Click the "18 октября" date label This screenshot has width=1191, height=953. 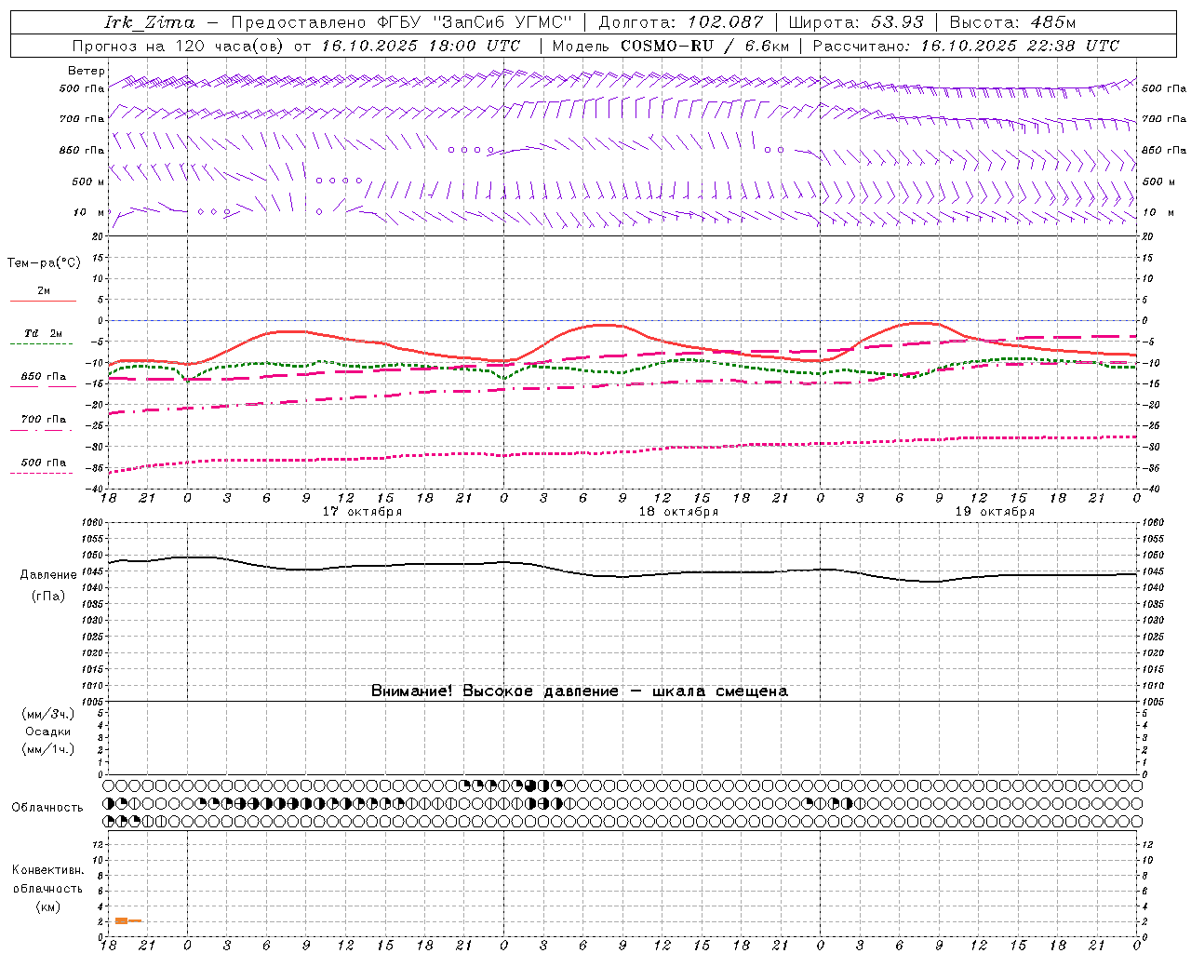pos(678,512)
